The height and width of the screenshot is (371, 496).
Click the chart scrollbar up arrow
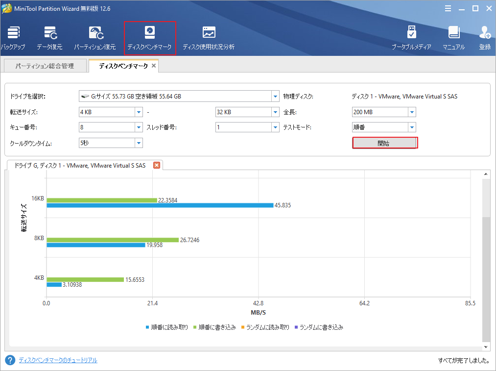(486, 174)
